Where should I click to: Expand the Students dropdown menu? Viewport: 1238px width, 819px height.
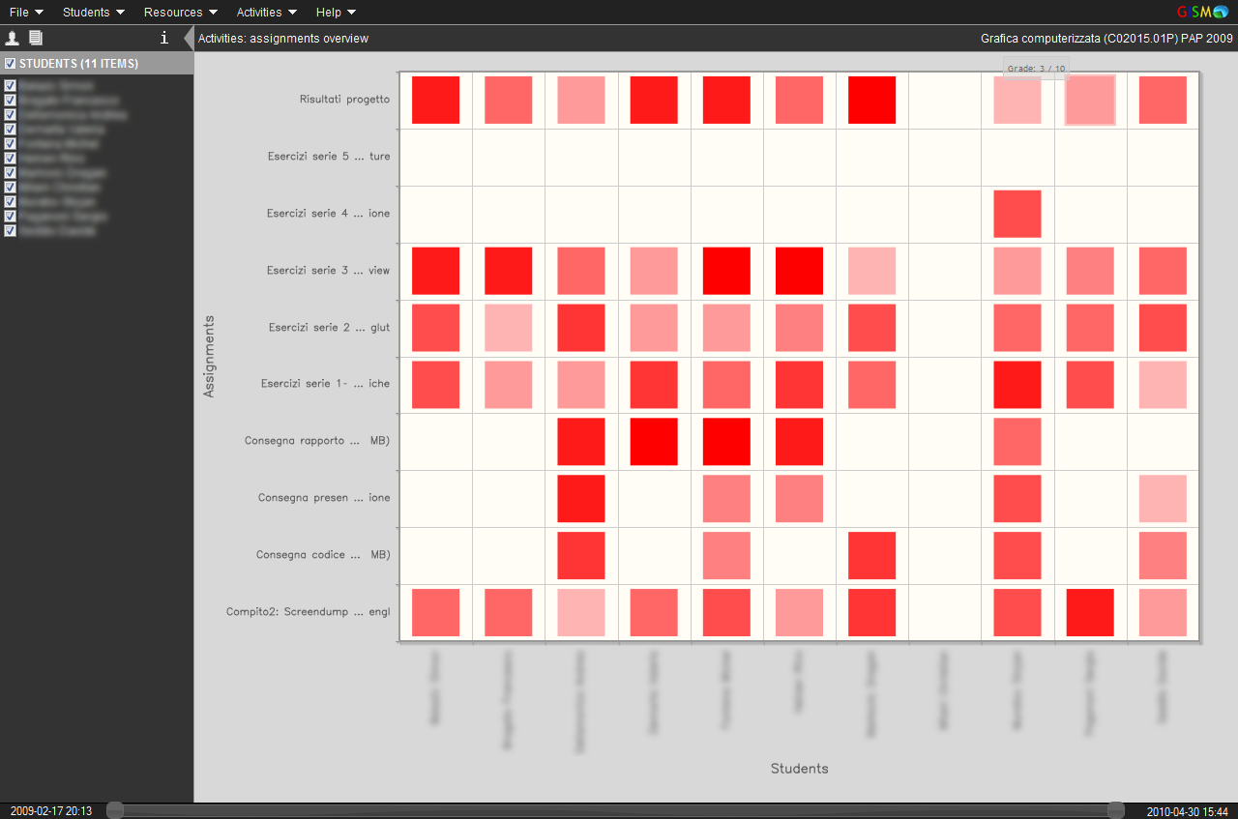[93, 12]
